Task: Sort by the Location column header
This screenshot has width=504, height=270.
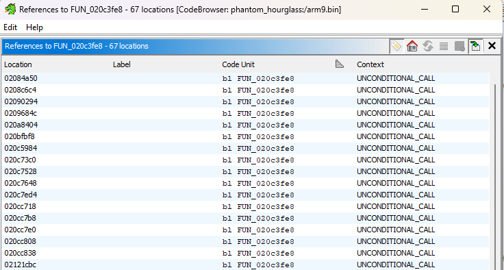Action: [x=18, y=64]
